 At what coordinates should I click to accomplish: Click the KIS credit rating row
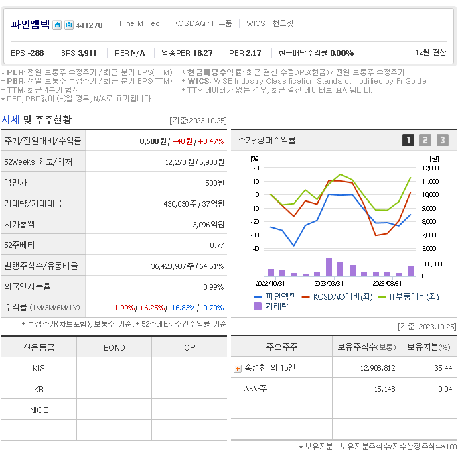[x=114, y=368]
